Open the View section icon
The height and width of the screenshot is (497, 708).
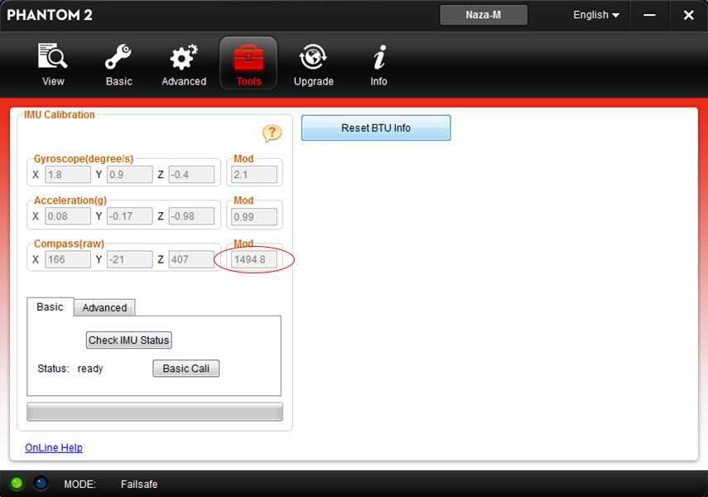click(53, 64)
